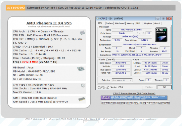This screenshot has height=126, width=182.
Task: Click the Rated FSB value 2276.5 MHz
Action: (x=121, y=73)
